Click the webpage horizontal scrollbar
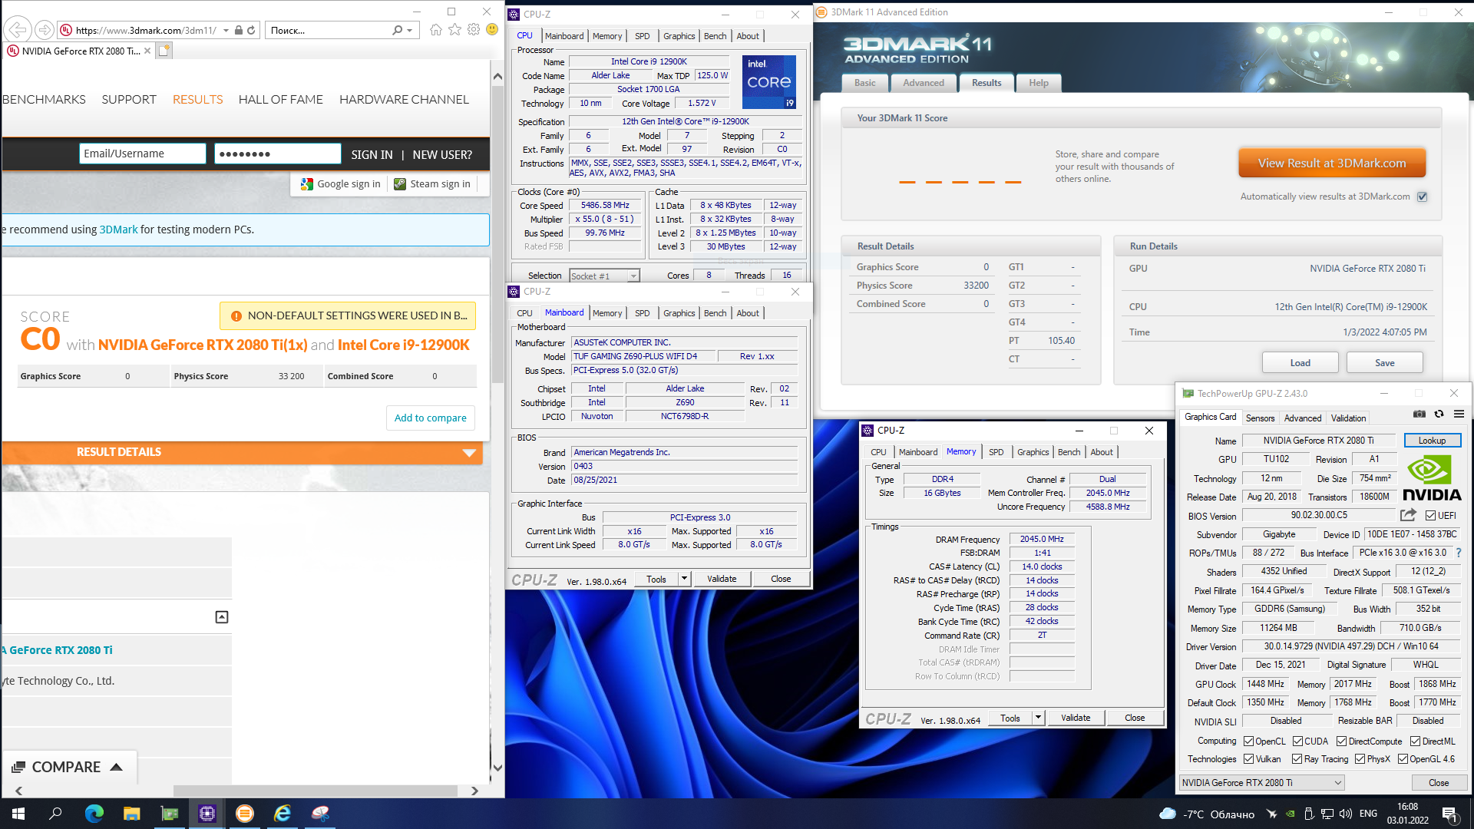This screenshot has width=1474, height=829. coord(315,791)
